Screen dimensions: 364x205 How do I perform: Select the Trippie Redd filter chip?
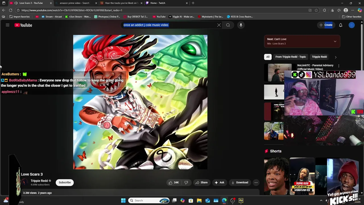(319, 57)
